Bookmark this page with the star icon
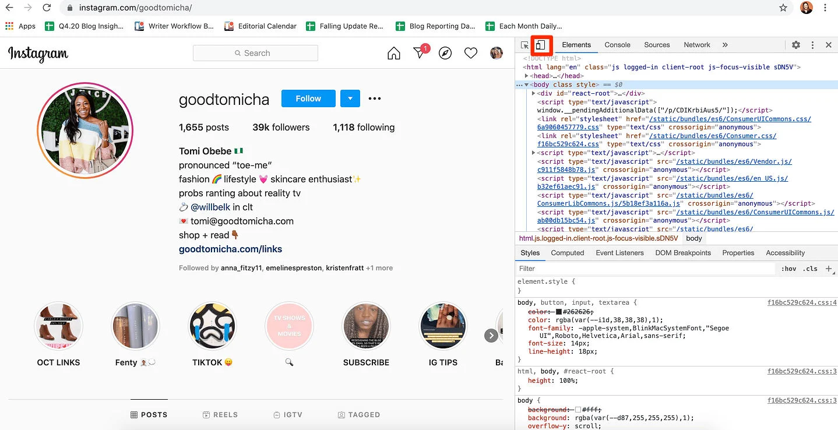Viewport: 838px width, 430px height. tap(783, 8)
